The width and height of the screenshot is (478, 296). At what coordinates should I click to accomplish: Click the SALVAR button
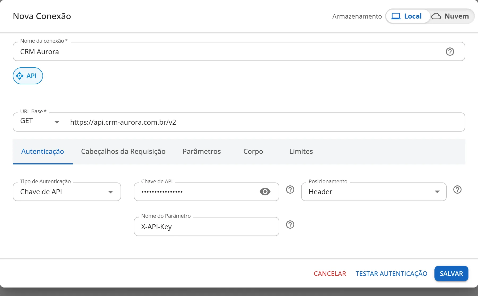(451, 273)
